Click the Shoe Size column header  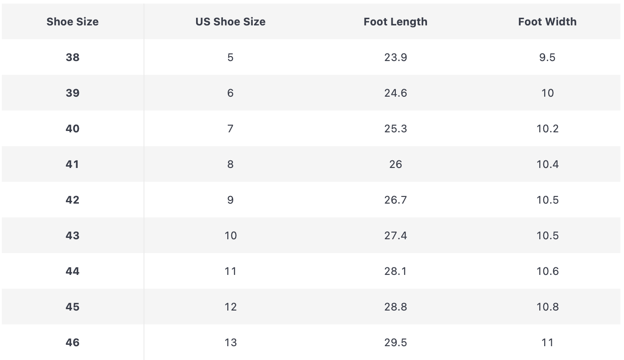coord(73,21)
